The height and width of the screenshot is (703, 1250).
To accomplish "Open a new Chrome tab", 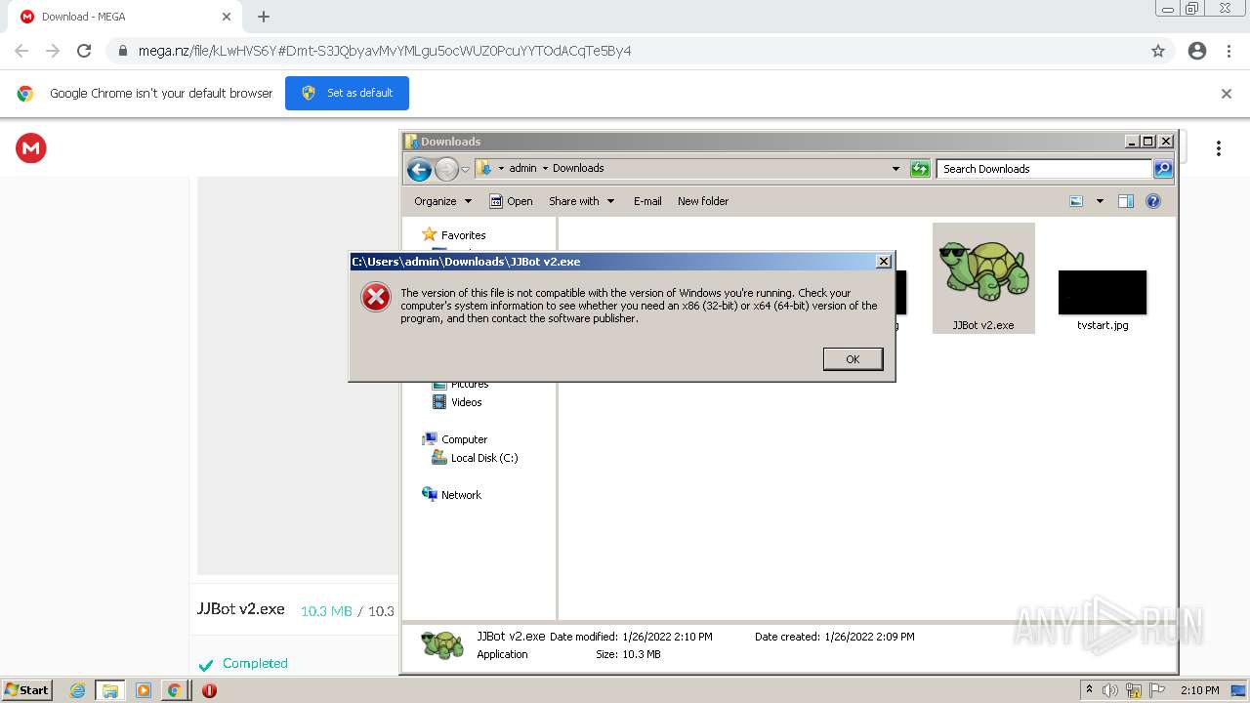I will tap(264, 17).
